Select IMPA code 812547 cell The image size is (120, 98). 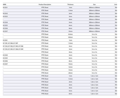click(x=5, y=64)
